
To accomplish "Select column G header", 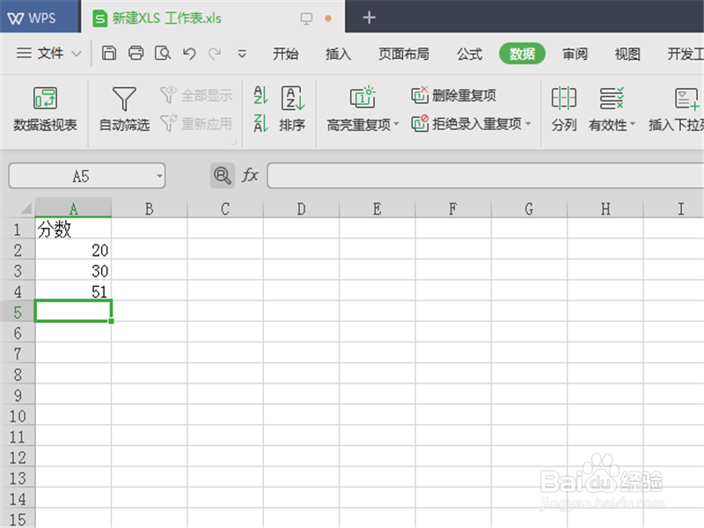I will 530,209.
